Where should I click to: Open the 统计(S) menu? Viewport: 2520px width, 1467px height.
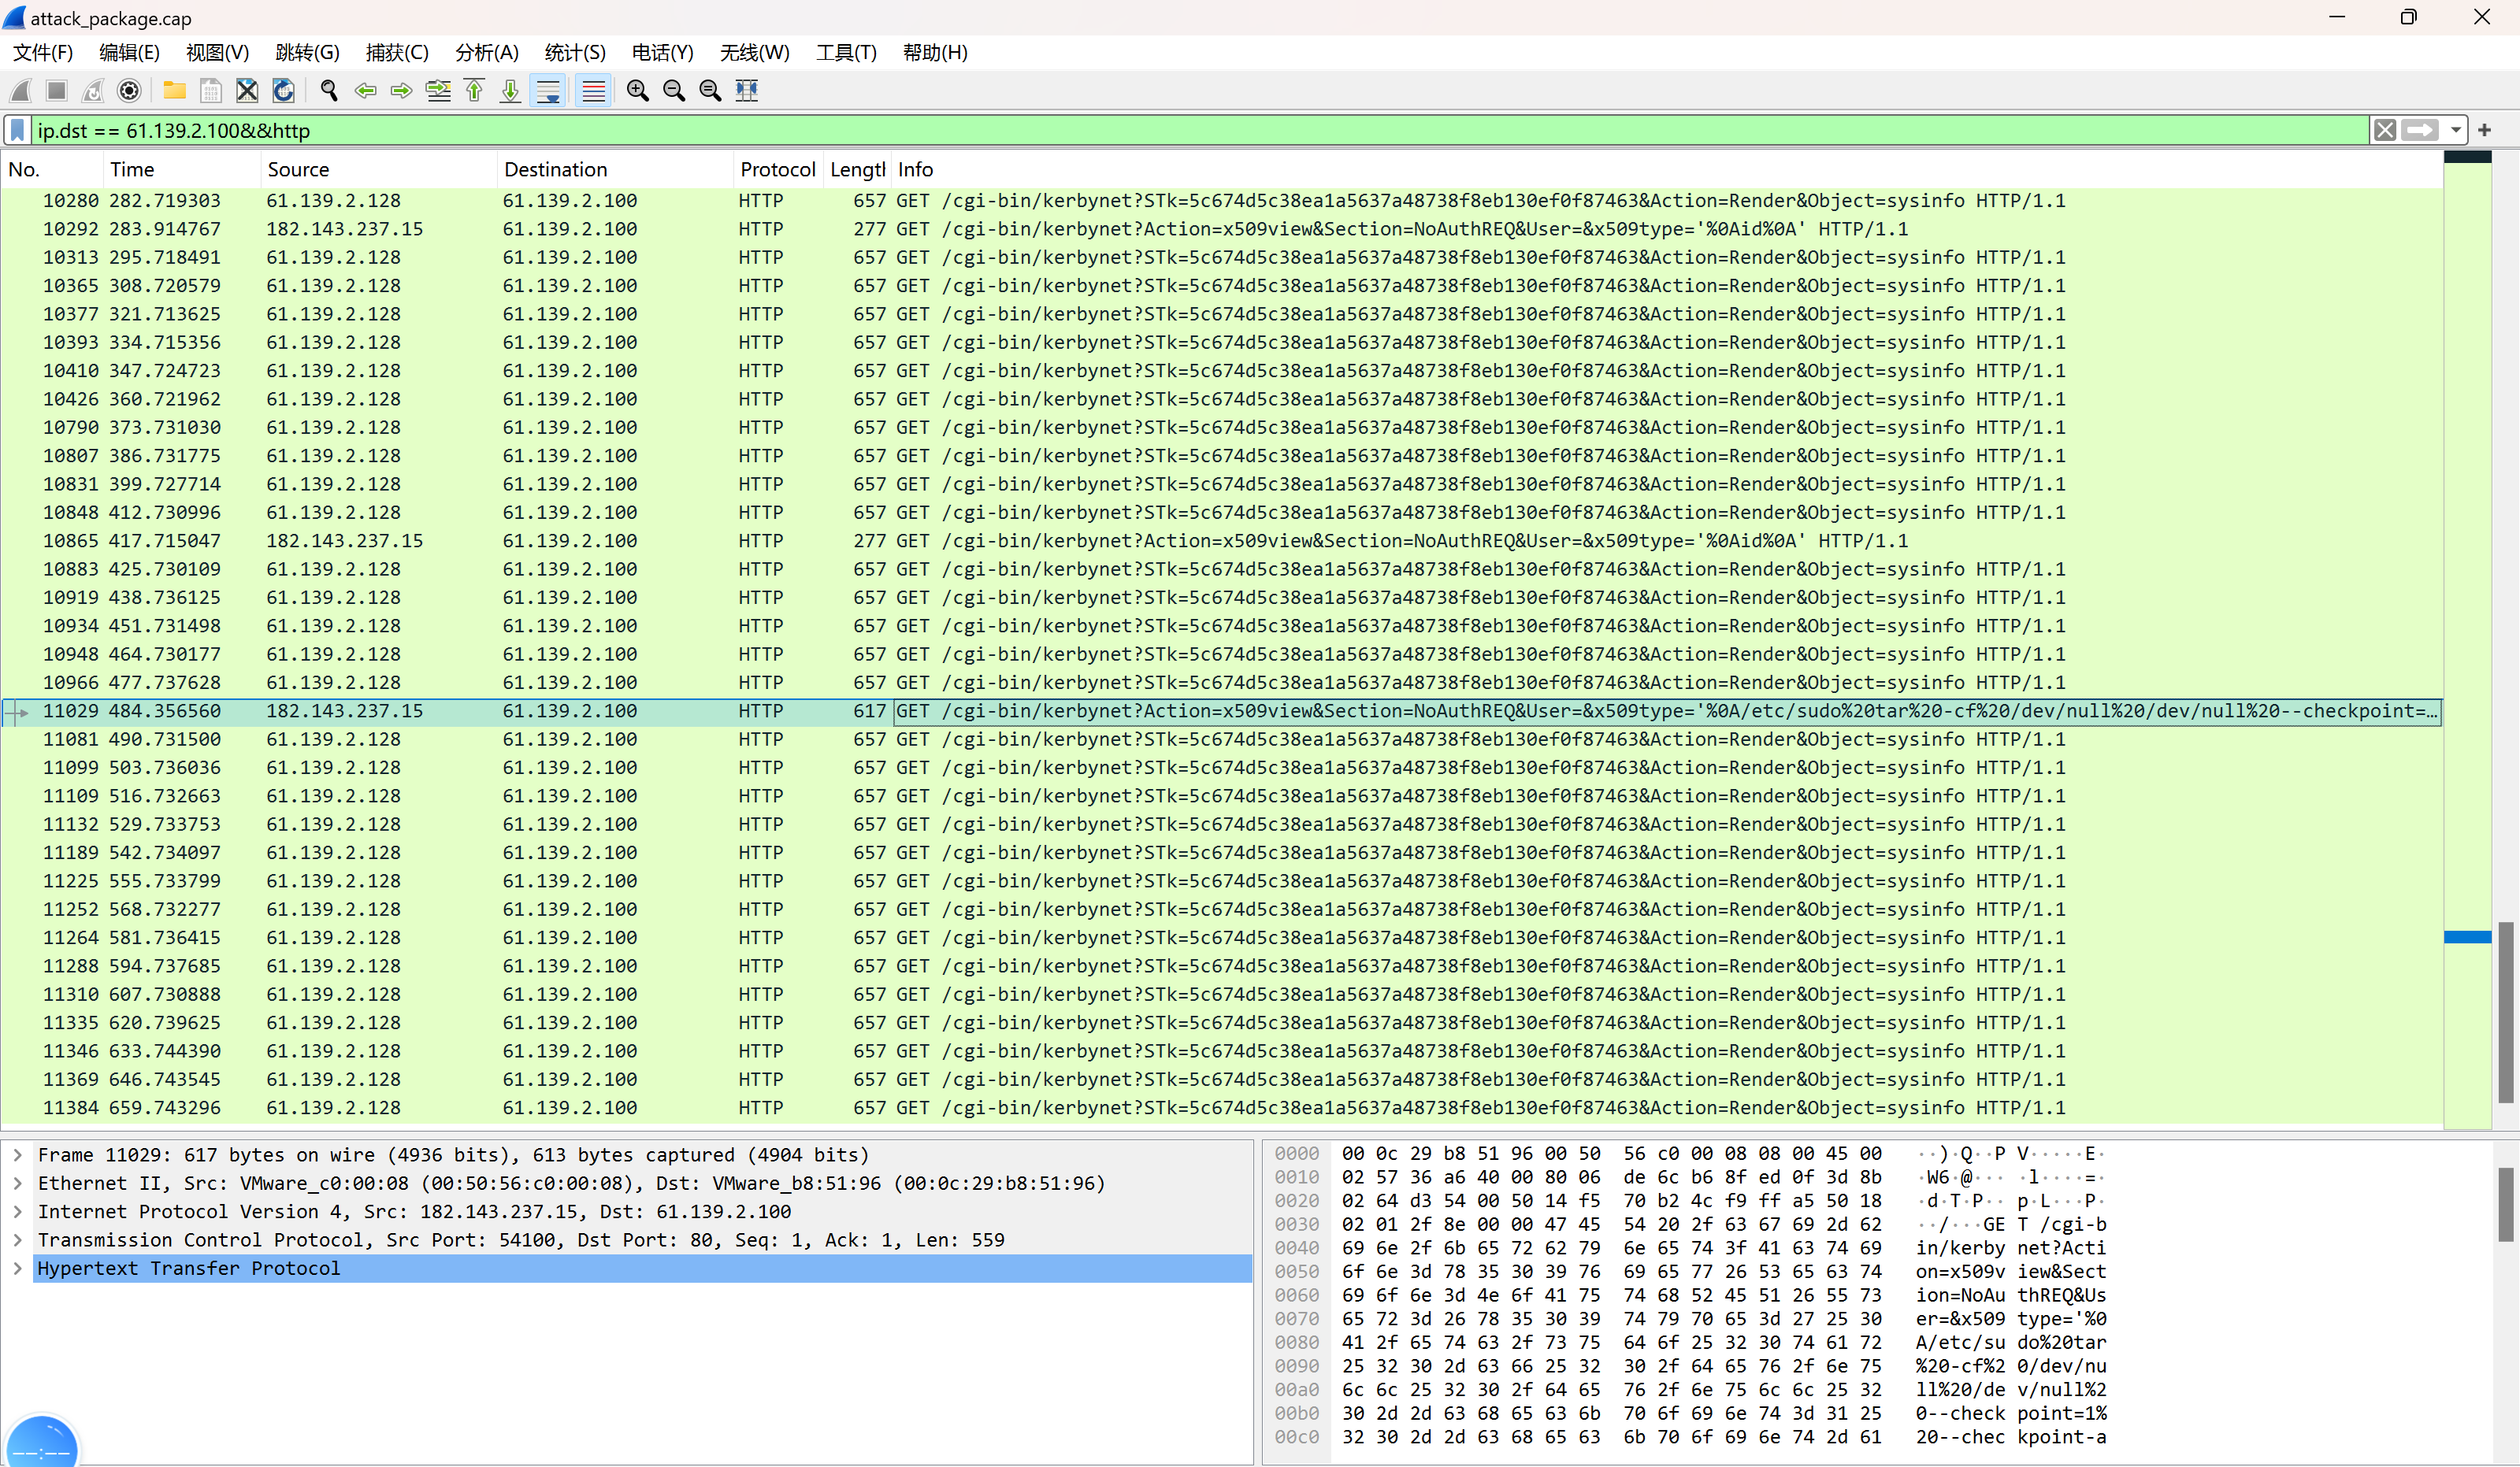tap(575, 53)
